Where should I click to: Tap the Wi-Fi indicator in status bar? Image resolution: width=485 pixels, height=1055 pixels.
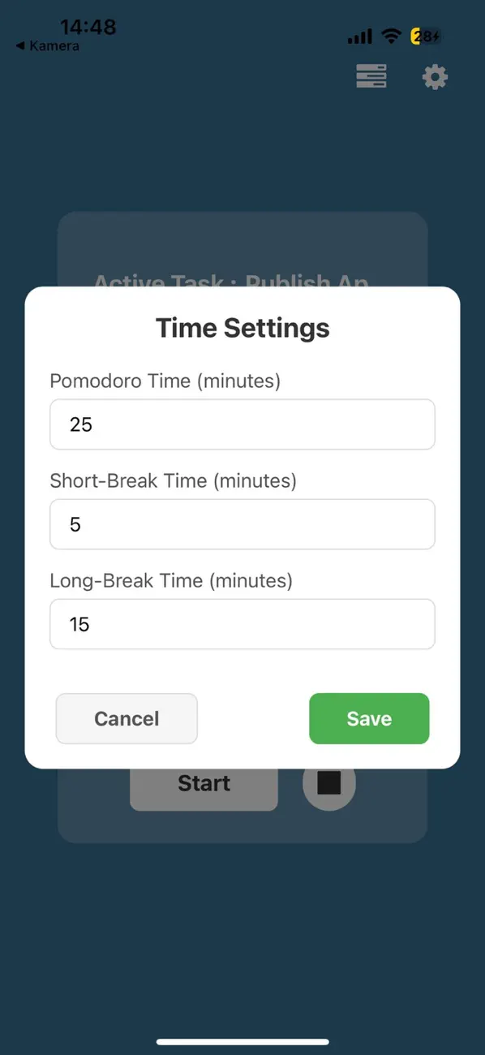(389, 36)
